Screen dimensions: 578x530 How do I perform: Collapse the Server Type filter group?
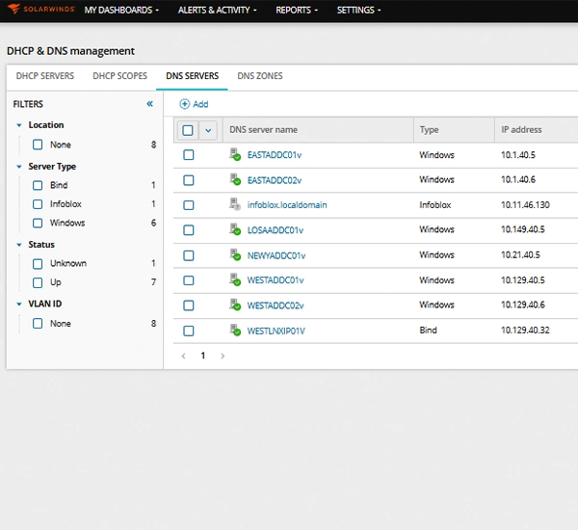coord(19,167)
